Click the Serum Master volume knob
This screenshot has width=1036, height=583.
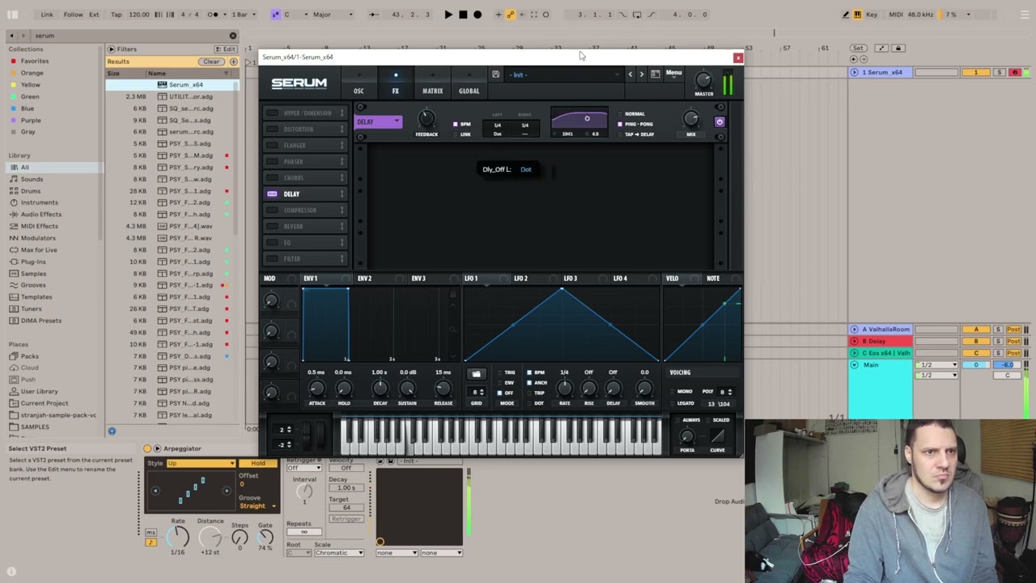[x=703, y=80]
